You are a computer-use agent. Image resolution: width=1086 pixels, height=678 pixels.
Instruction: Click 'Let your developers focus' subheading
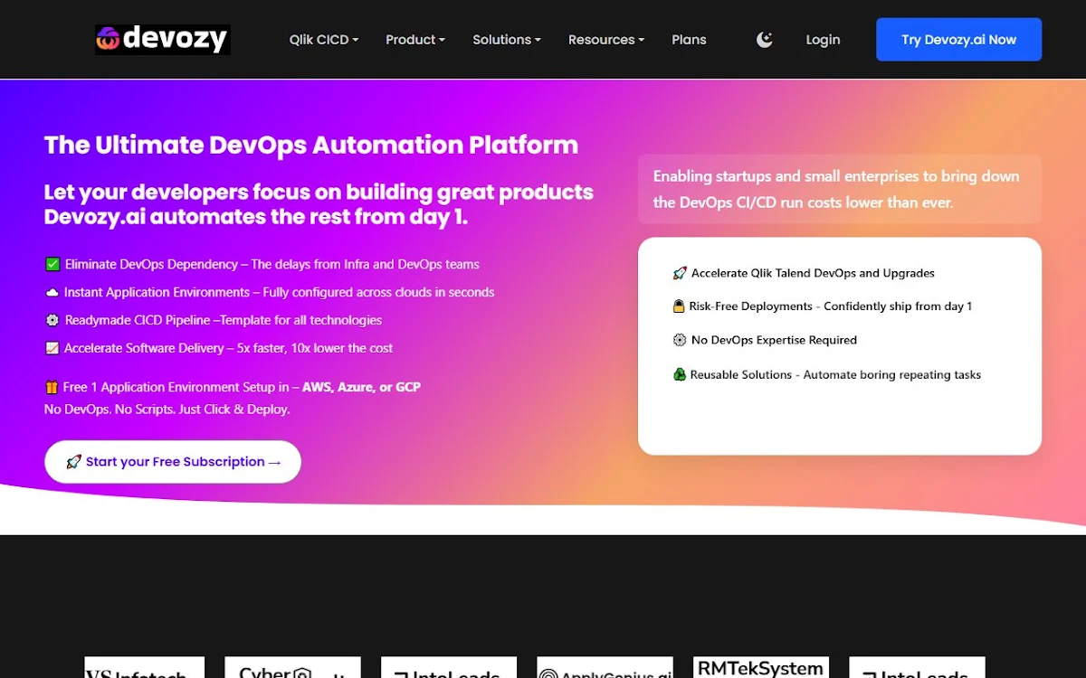click(319, 204)
